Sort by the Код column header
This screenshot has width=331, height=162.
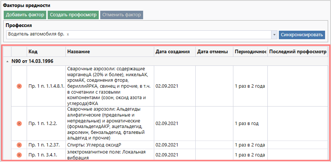[46, 51]
